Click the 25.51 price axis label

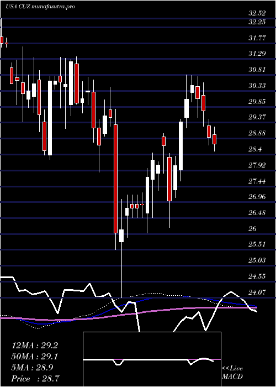click(257, 244)
